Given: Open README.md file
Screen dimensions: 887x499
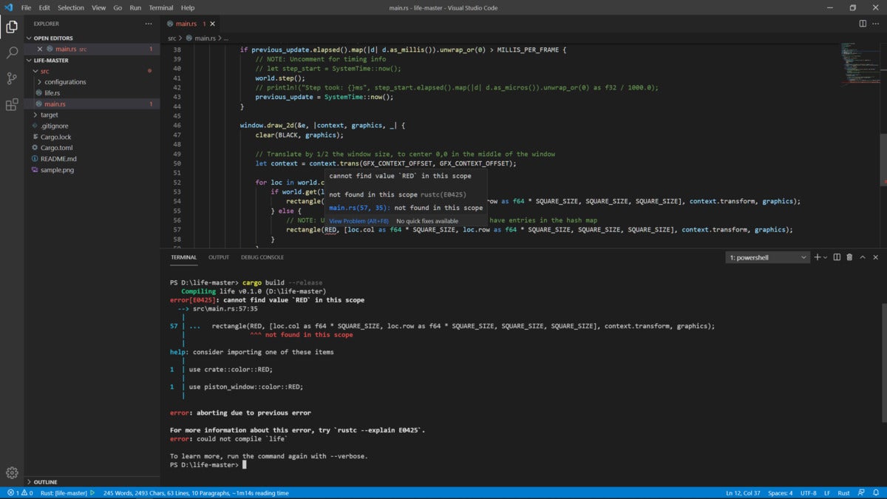Looking at the screenshot, I should coord(92,159).
